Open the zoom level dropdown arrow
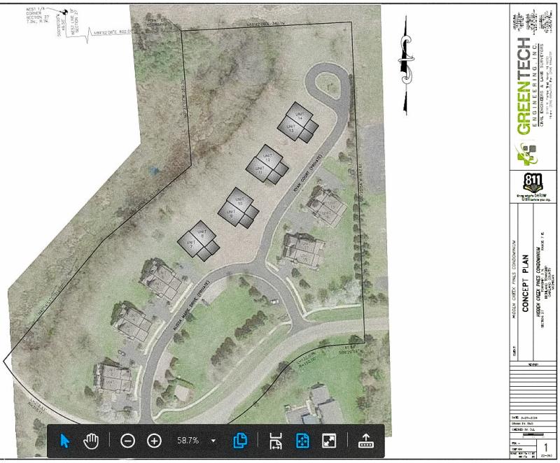 213,441
